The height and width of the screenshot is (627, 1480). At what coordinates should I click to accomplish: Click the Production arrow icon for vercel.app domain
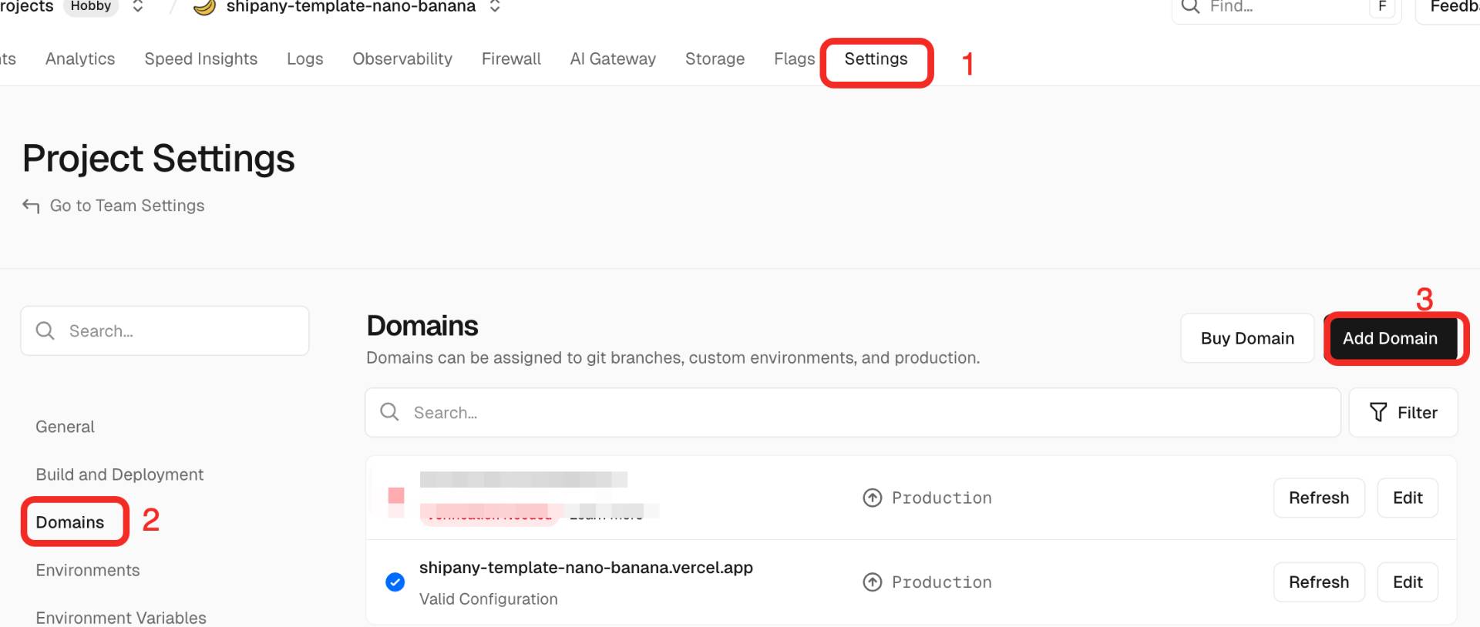click(x=872, y=582)
